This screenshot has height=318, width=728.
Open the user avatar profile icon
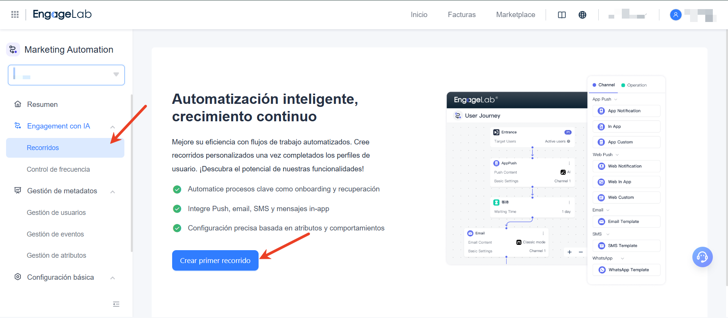676,15
